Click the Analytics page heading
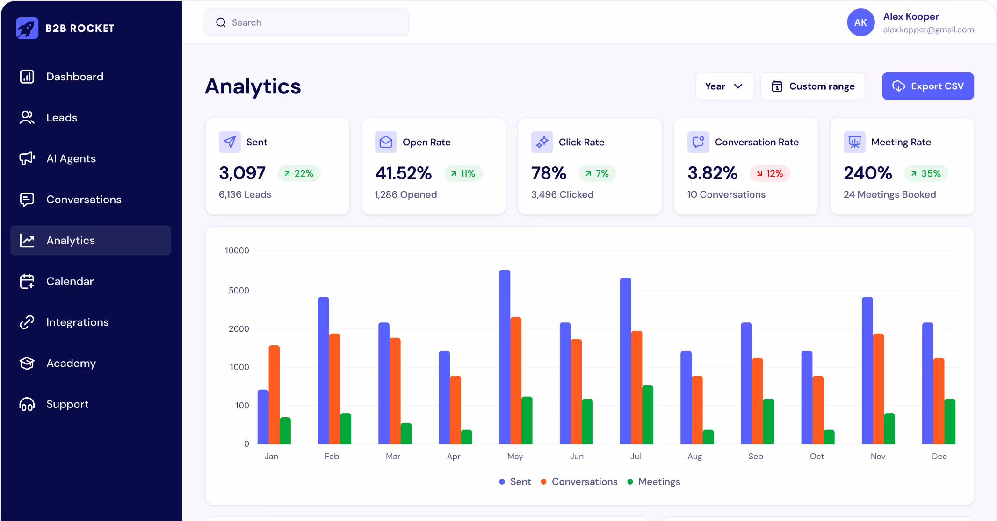Image resolution: width=997 pixels, height=521 pixels. [253, 86]
